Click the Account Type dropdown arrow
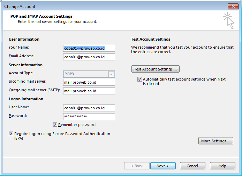Viewport: 242px width, 176px height. 111,74
